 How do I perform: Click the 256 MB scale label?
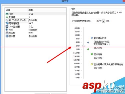pyautogui.click(x=76, y=56)
